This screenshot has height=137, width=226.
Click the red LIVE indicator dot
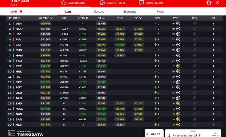21,12
